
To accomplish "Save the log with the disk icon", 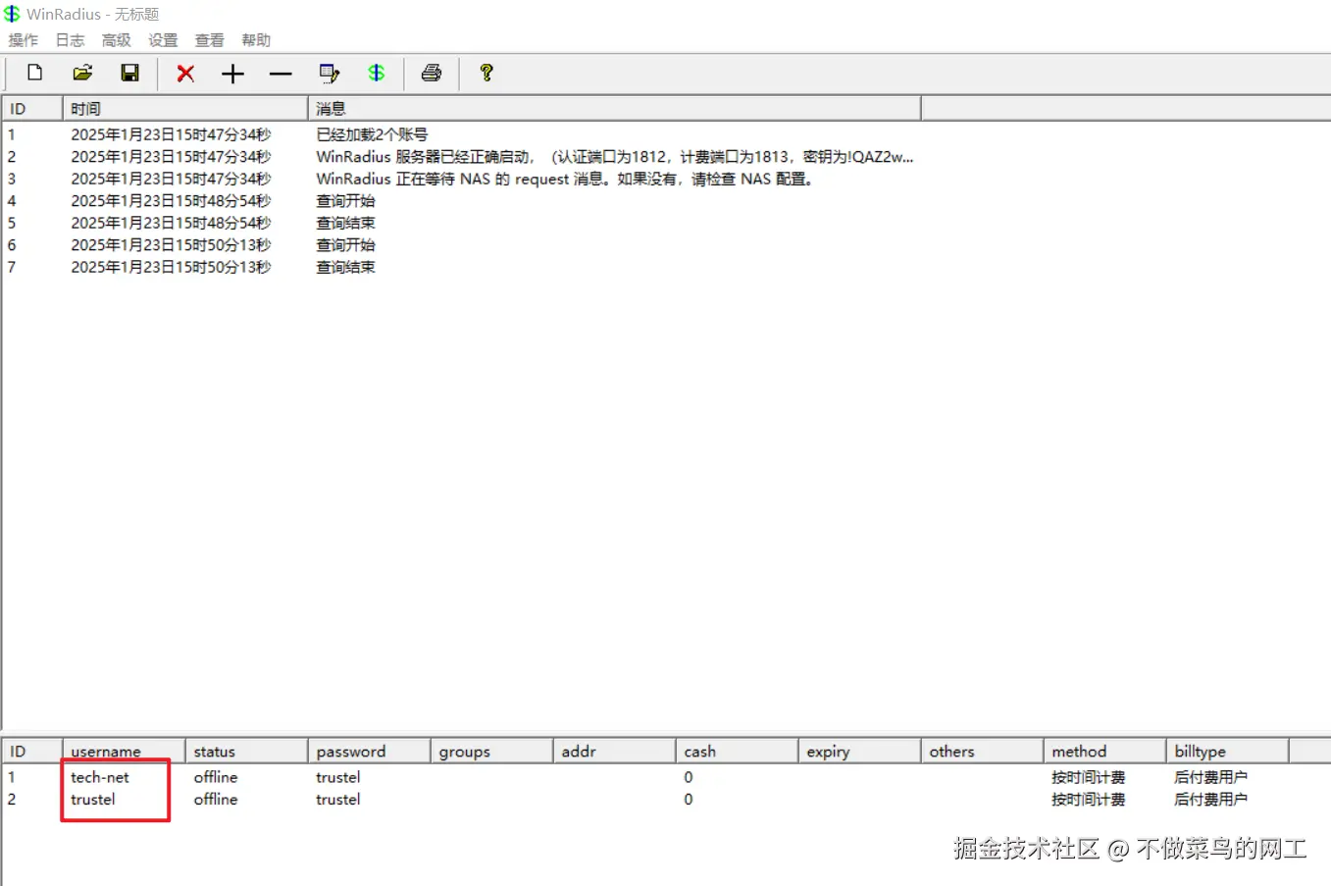I will point(129,73).
